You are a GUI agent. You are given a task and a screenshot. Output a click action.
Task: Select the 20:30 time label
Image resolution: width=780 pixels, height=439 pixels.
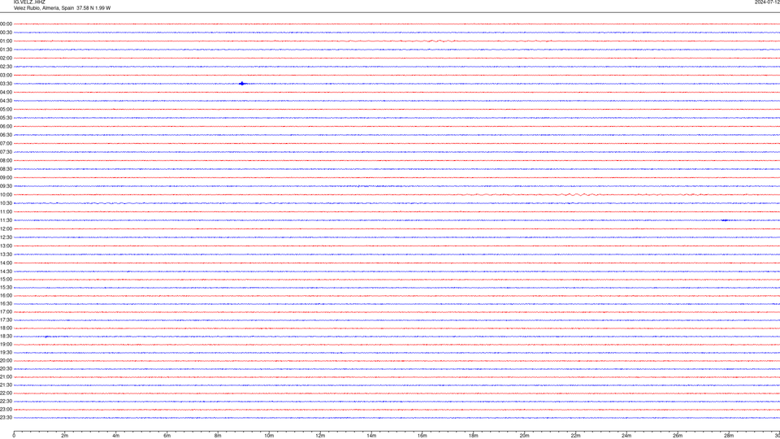pos(6,369)
